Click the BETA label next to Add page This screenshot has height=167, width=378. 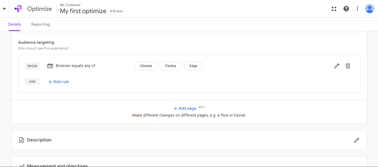(x=202, y=107)
